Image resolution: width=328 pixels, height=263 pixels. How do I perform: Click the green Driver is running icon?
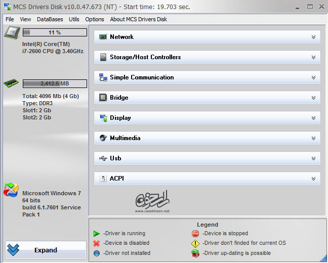click(97, 234)
